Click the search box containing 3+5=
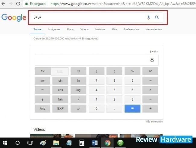This screenshot has width=196, height=148. (96, 17)
